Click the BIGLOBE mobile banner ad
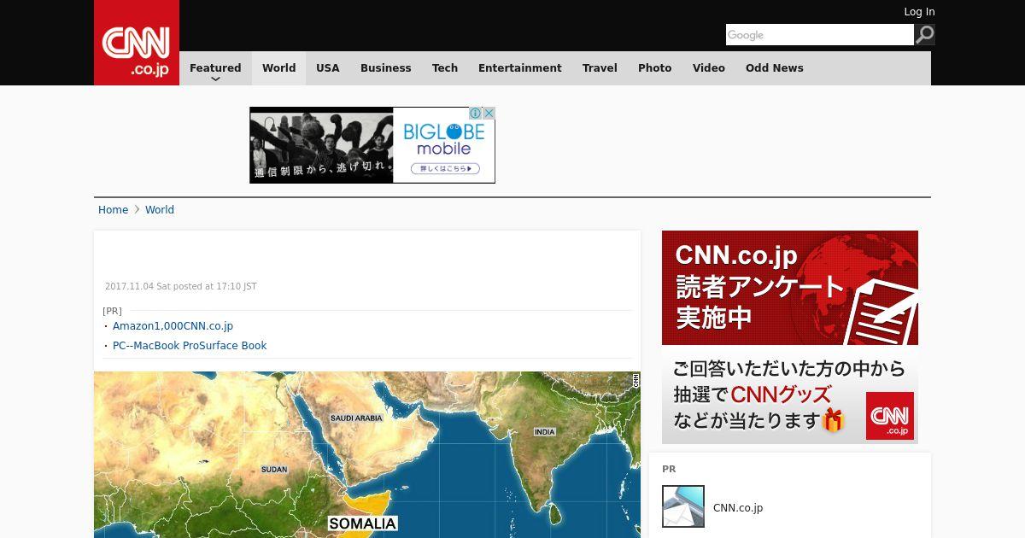This screenshot has height=538, width=1025. pyautogui.click(x=372, y=145)
